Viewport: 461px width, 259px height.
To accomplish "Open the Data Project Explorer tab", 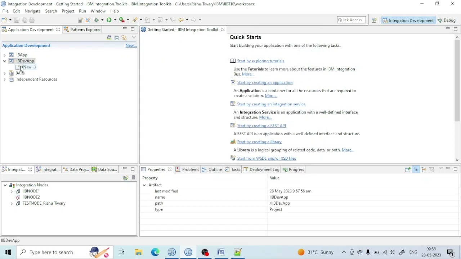I will click(x=76, y=169).
